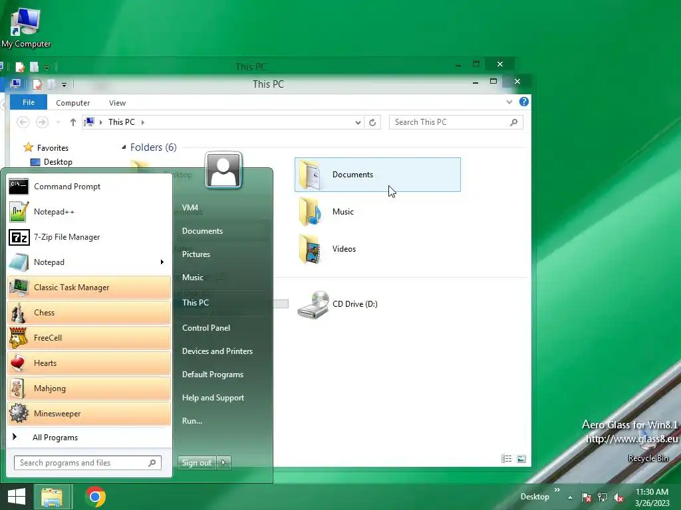
Task: Click the muted volume icon
Action: 618,497
